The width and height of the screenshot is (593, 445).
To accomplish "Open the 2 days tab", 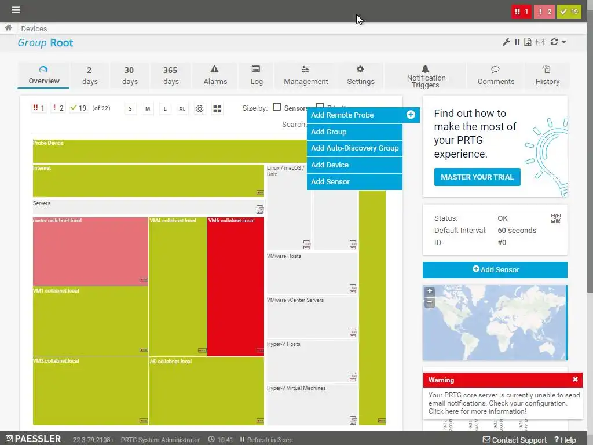I will click(90, 75).
